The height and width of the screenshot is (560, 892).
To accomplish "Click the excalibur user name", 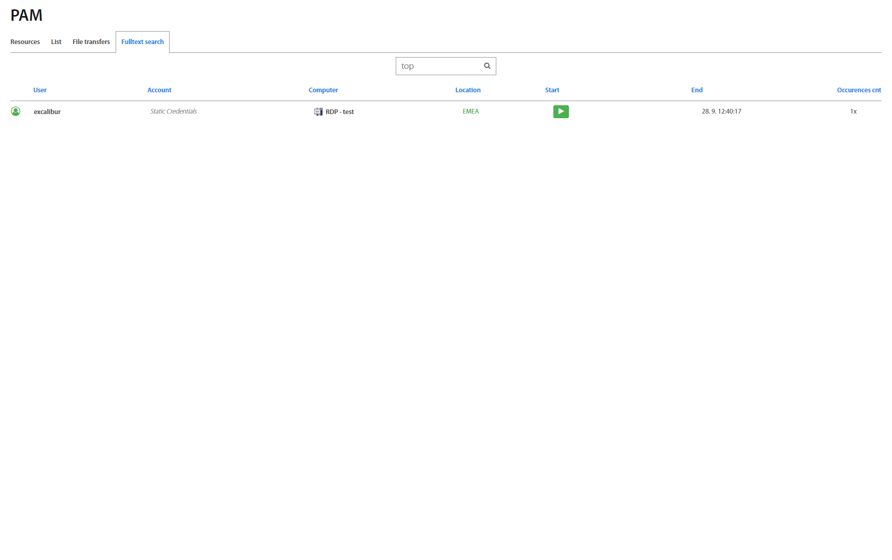I will [47, 112].
